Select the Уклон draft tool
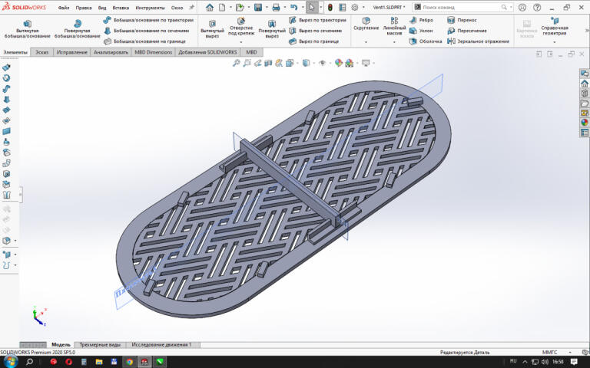The width and height of the screenshot is (590, 368). click(x=421, y=31)
